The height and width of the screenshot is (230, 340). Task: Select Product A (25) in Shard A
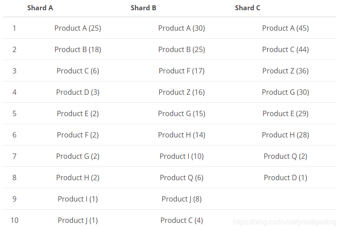pos(78,28)
